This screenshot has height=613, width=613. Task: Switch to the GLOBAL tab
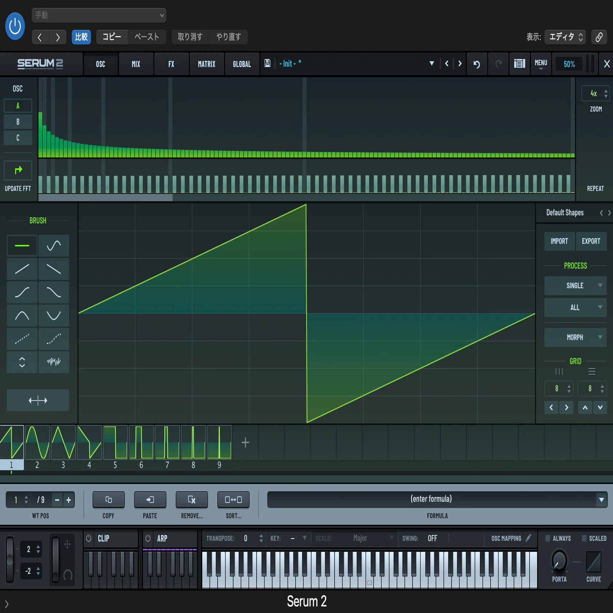[242, 64]
